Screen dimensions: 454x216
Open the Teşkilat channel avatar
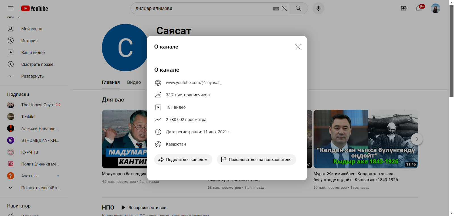[x=10, y=117]
